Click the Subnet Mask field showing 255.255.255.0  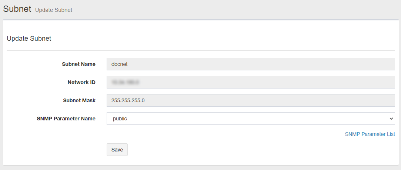251,100
